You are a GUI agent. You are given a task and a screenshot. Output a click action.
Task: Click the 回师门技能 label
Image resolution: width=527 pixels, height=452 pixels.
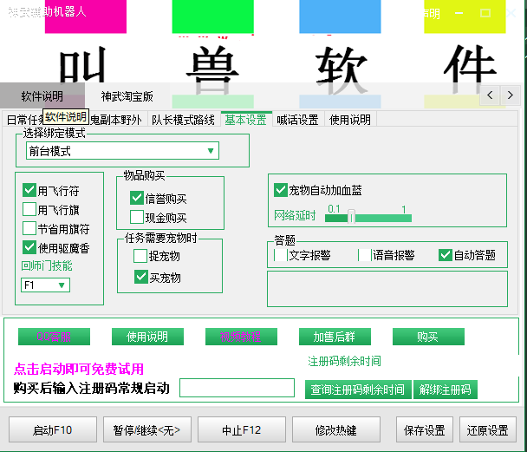(47, 265)
